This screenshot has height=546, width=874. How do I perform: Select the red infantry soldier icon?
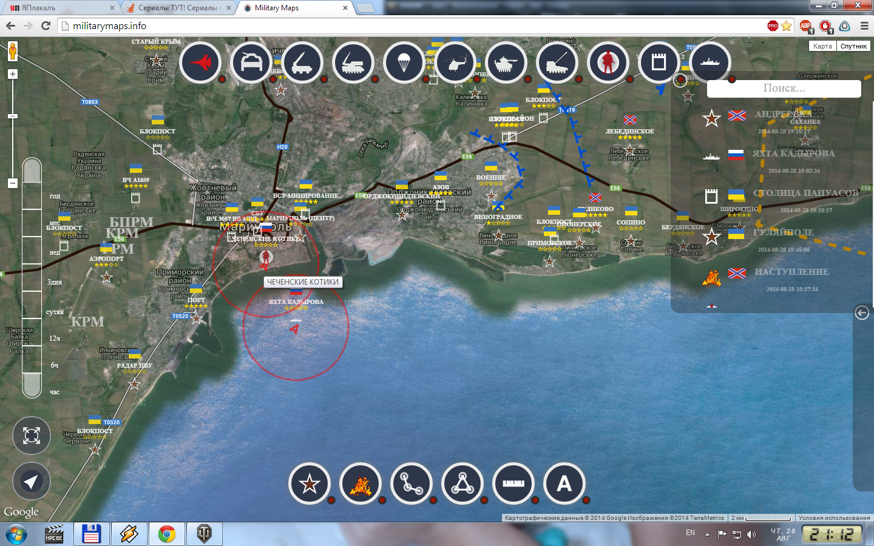point(608,62)
